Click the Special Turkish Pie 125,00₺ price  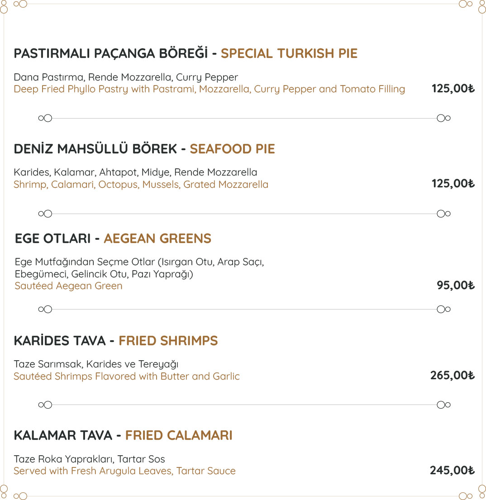[453, 88]
